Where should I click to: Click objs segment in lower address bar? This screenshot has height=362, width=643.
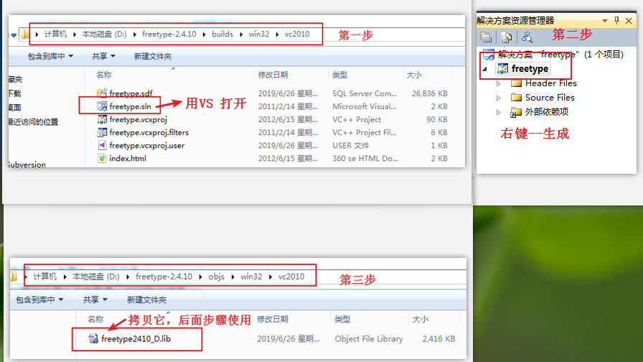[216, 277]
